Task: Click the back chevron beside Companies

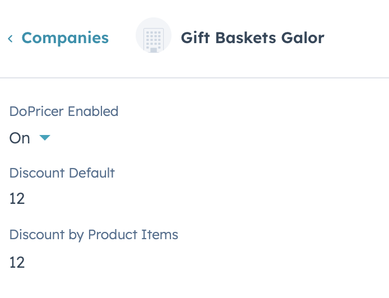Action: coord(10,39)
